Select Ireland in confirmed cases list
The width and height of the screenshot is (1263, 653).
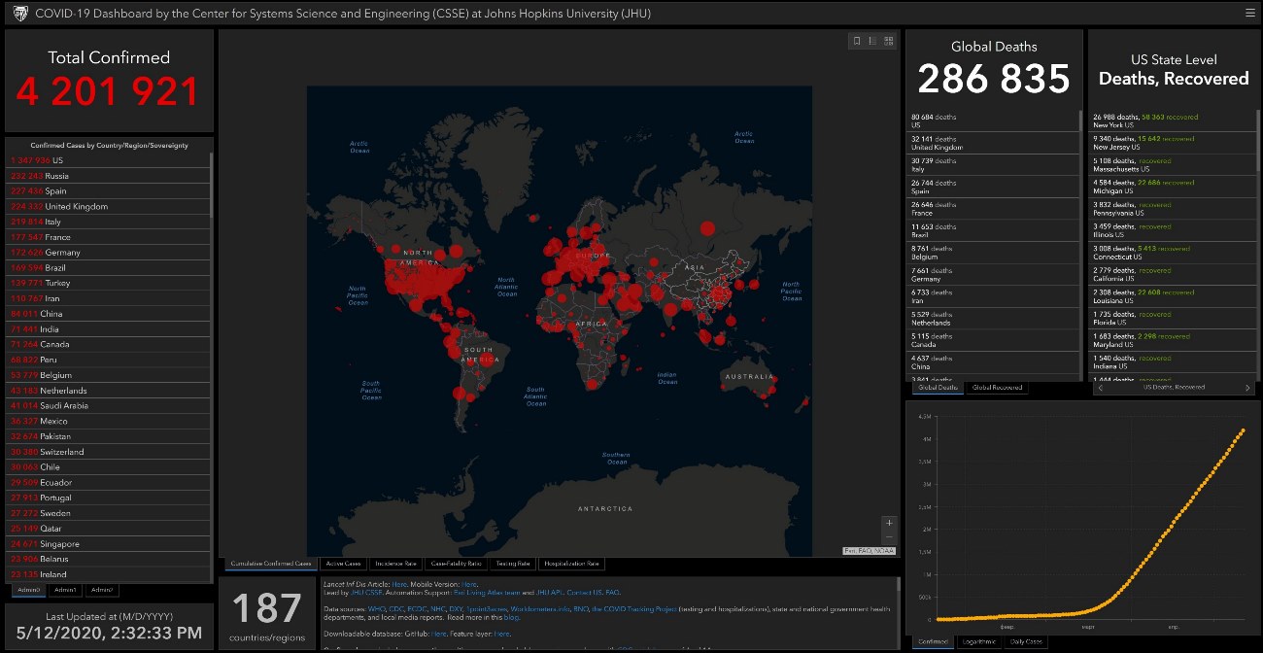pyautogui.click(x=107, y=574)
